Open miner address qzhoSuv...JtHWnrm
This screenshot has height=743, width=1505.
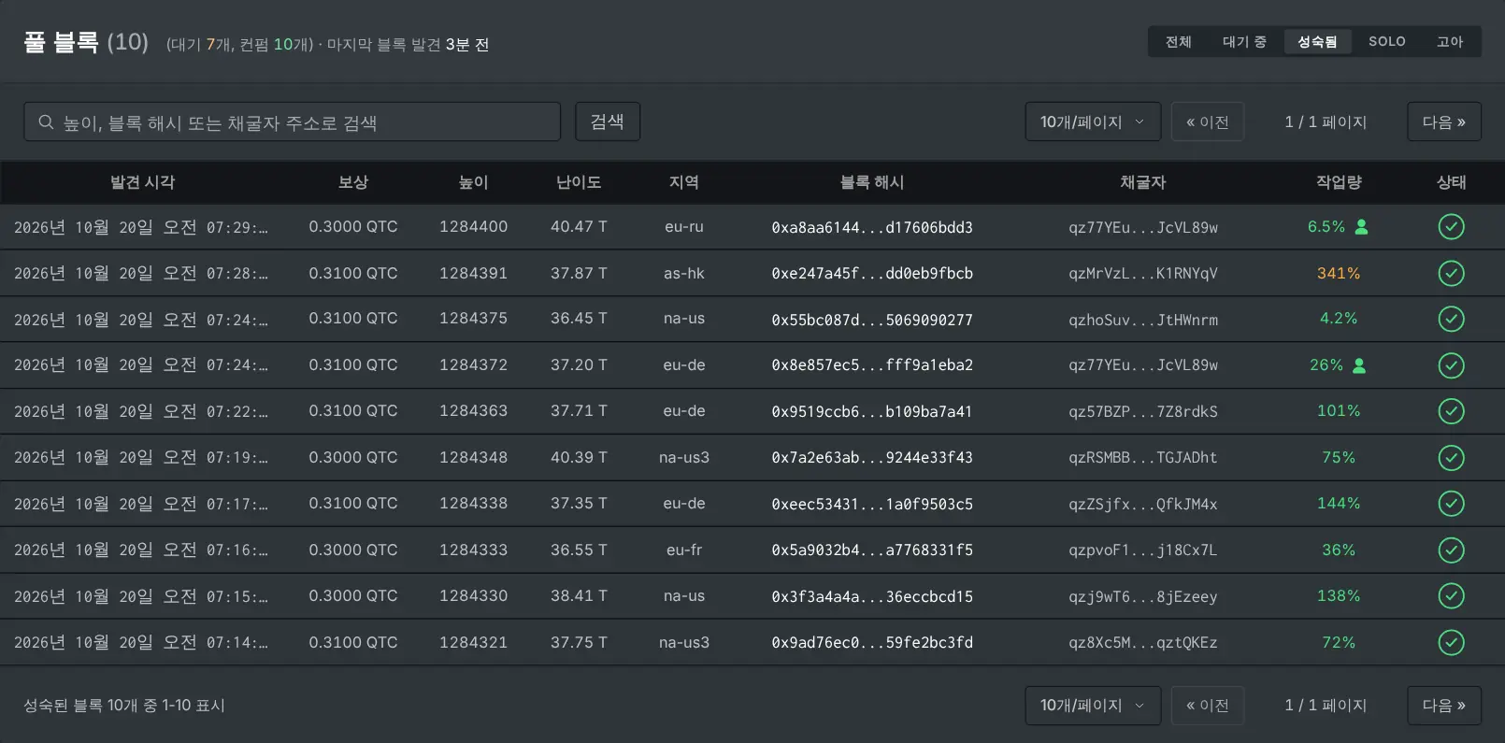[x=1143, y=320]
